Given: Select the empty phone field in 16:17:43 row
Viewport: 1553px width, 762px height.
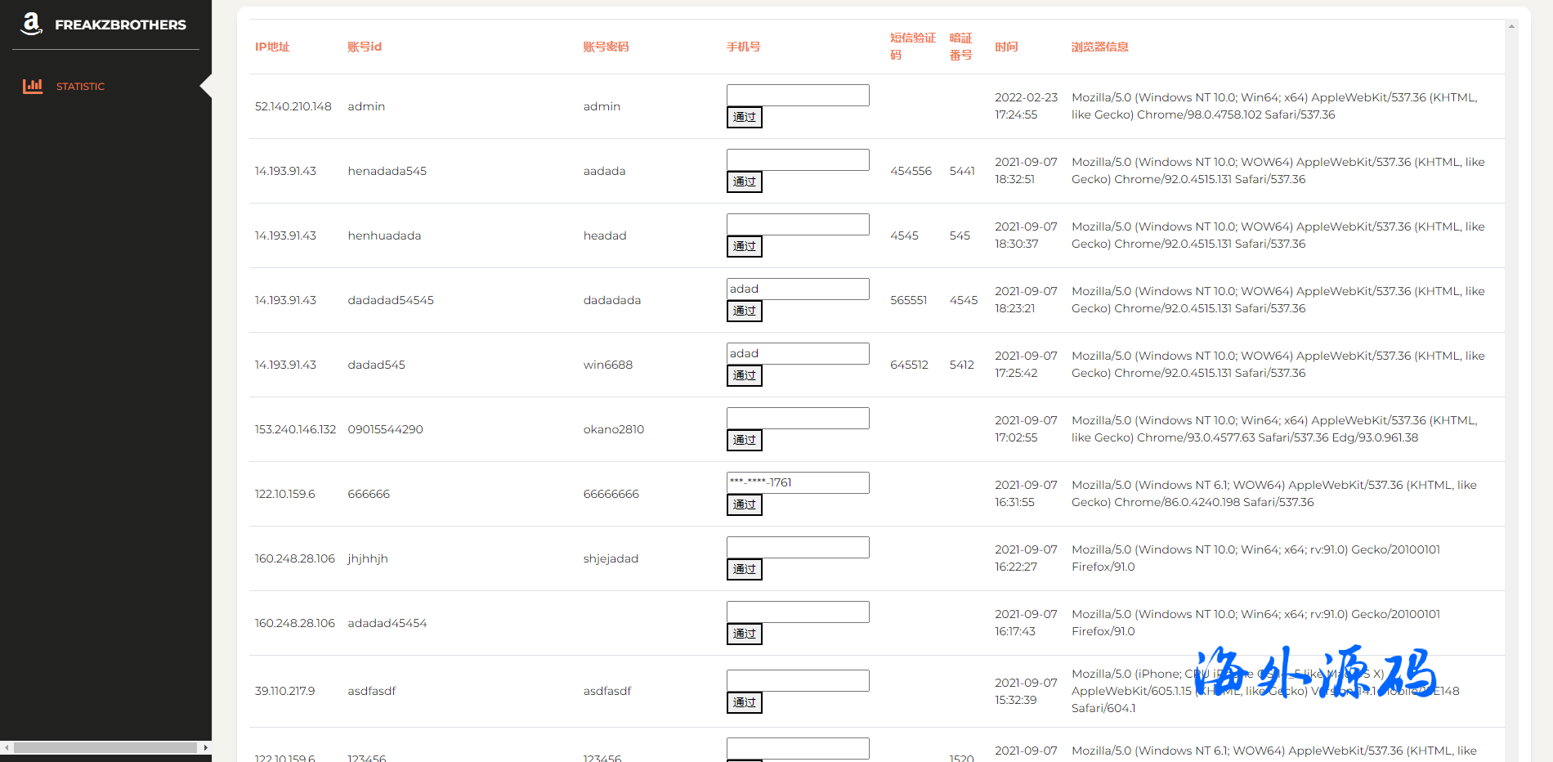Looking at the screenshot, I should 797,612.
